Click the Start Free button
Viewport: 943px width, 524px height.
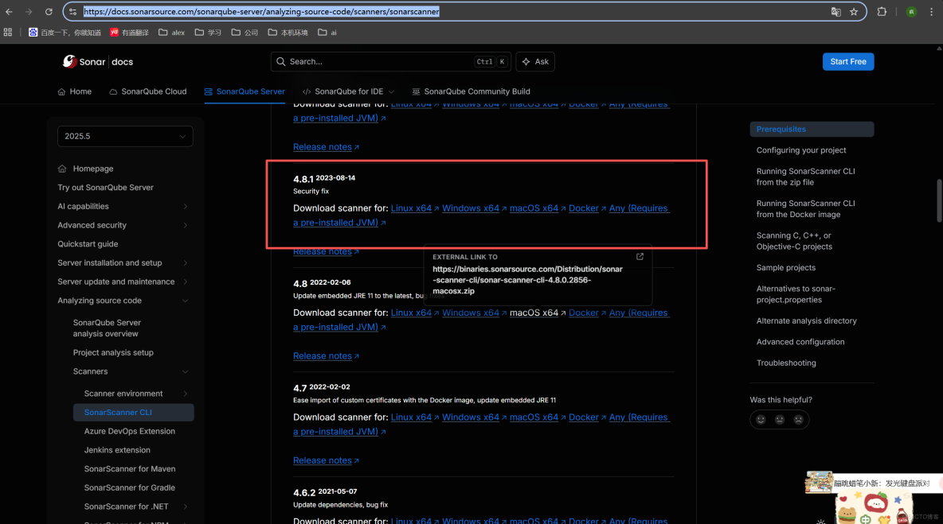[x=847, y=61]
